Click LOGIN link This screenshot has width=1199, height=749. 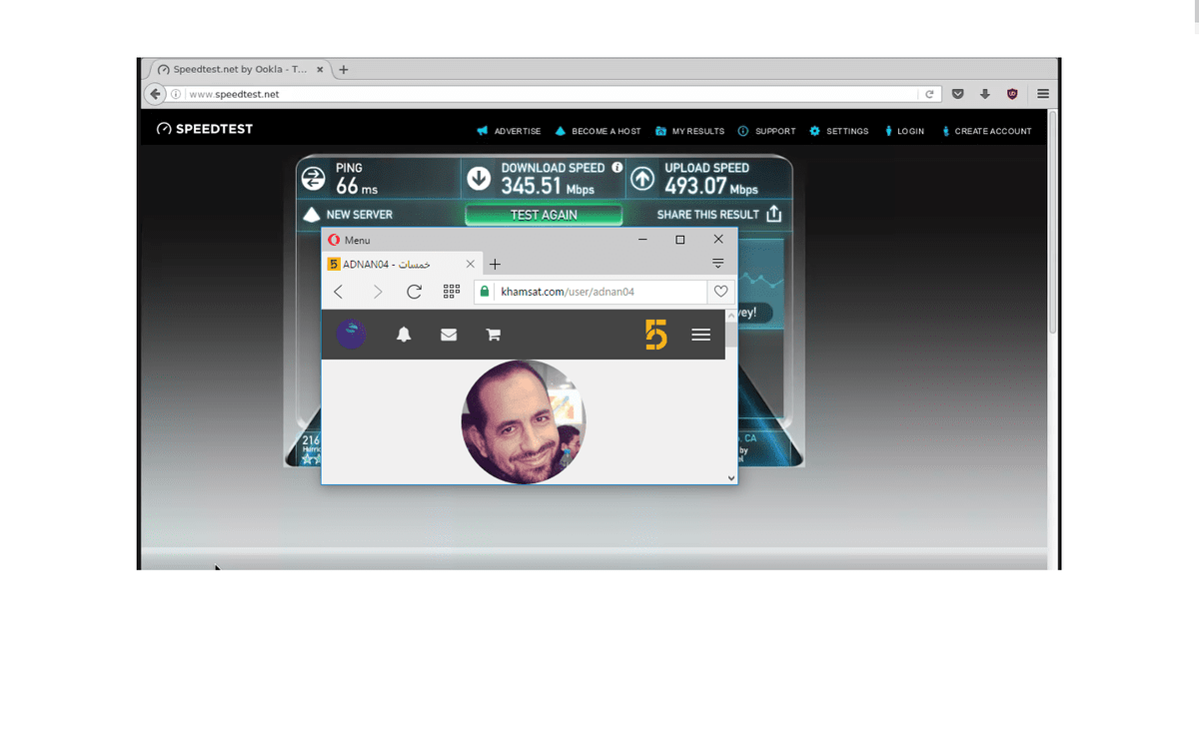[x=904, y=131]
